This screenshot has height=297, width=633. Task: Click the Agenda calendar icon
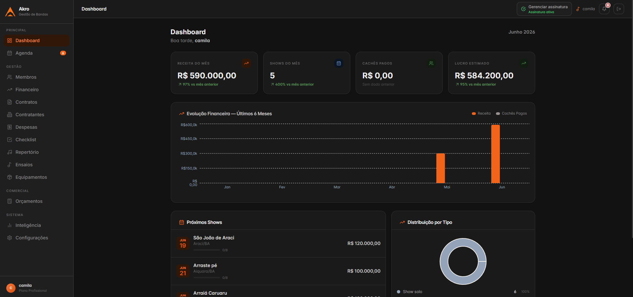pyautogui.click(x=10, y=53)
